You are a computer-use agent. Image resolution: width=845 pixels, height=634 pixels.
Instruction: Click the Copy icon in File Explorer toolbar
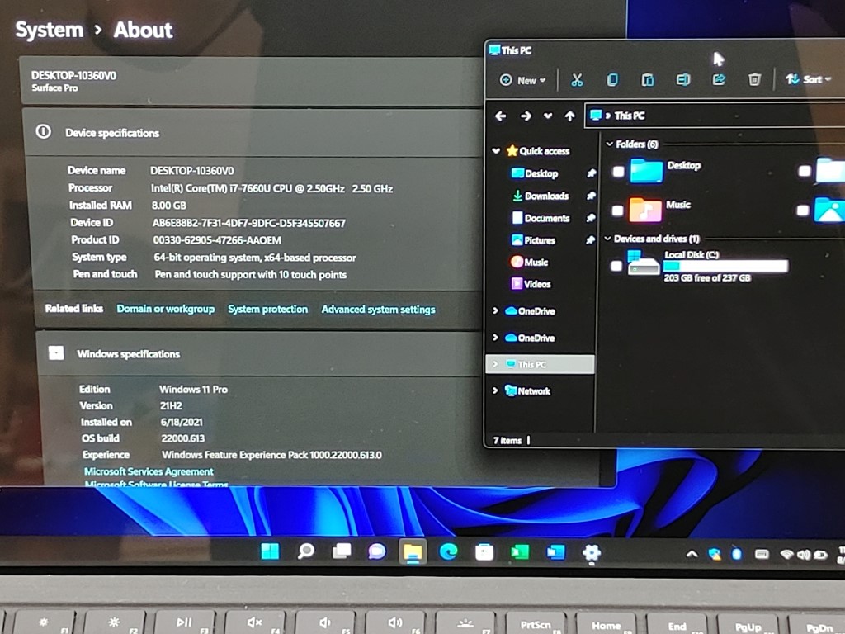pyautogui.click(x=612, y=80)
